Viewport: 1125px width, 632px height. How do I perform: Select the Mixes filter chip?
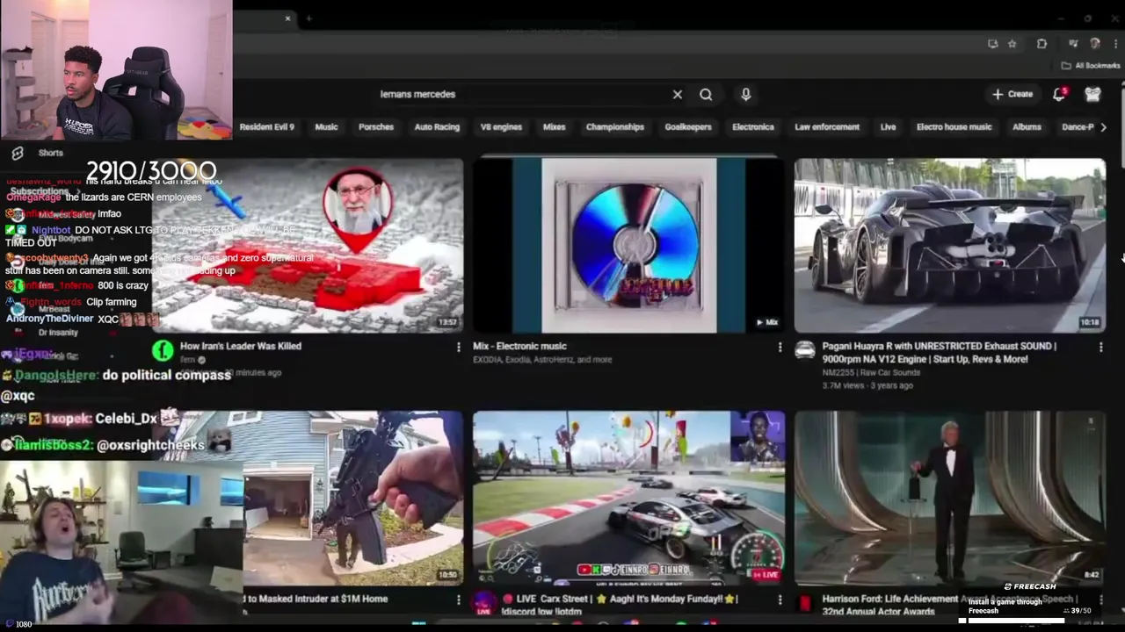(x=554, y=127)
